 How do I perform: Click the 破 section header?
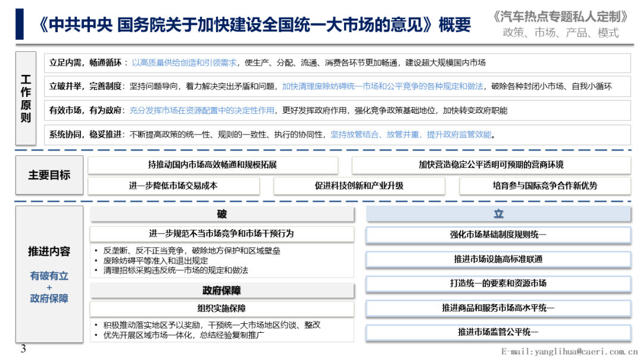tap(222, 214)
